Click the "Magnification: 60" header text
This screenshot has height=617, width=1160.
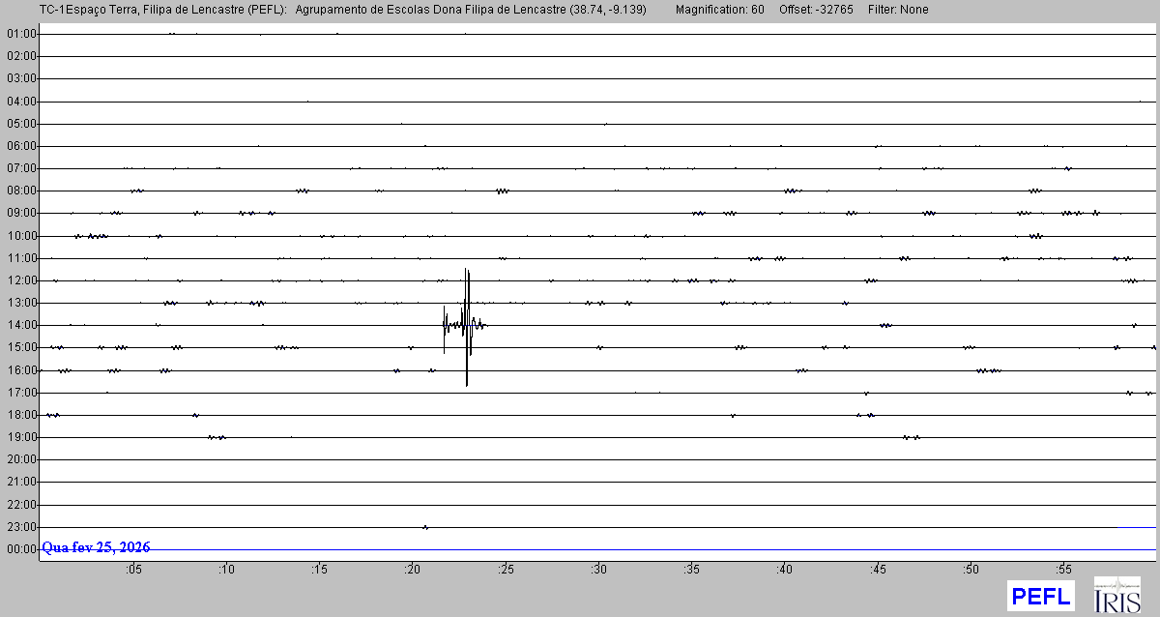pyautogui.click(x=719, y=10)
